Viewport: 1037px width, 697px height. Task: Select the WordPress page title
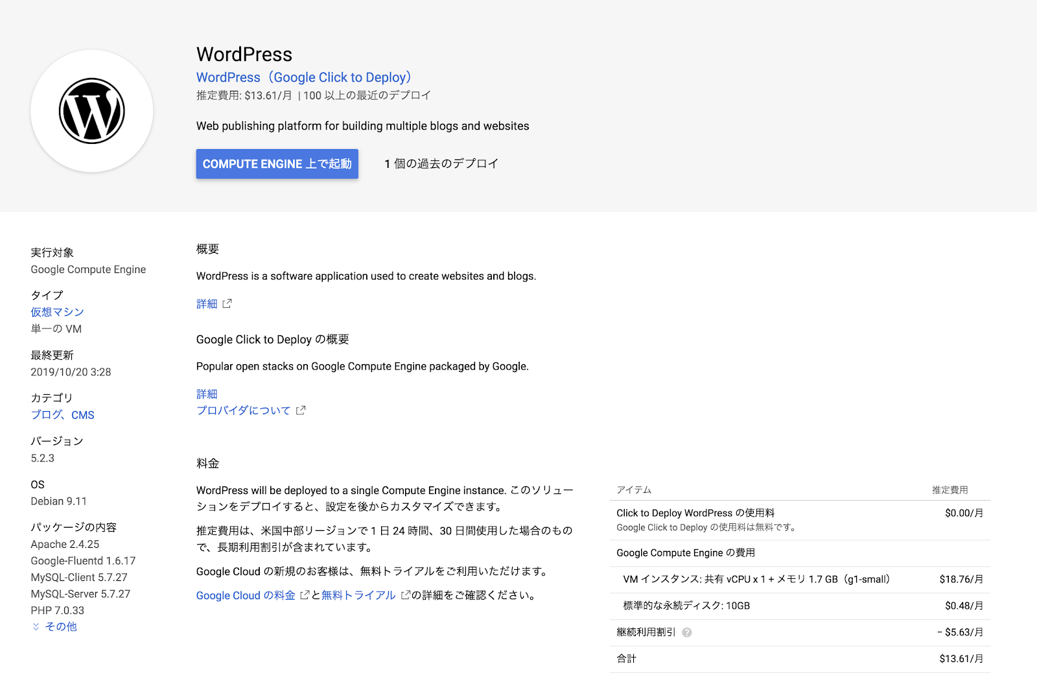244,54
